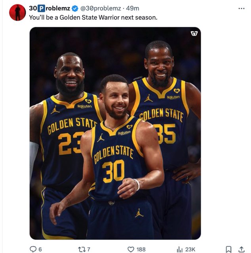Screen dimensions: 251x253
Task: Open the share post menu
Action: point(241,249)
